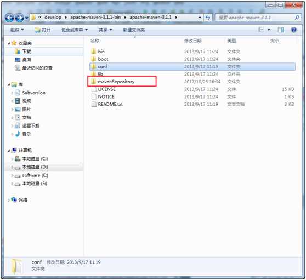
Task: Click the conf folder thumbnail in details pane
Action: coord(17,266)
